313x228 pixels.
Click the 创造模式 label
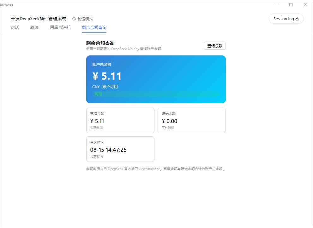pos(85,19)
